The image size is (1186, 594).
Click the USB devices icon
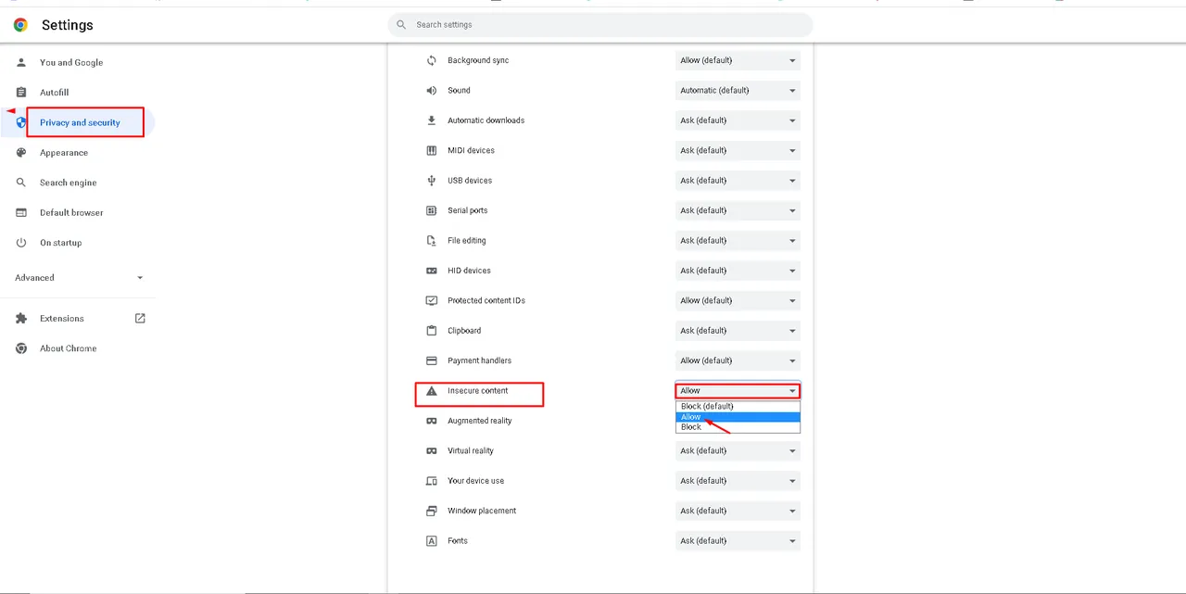tap(430, 180)
